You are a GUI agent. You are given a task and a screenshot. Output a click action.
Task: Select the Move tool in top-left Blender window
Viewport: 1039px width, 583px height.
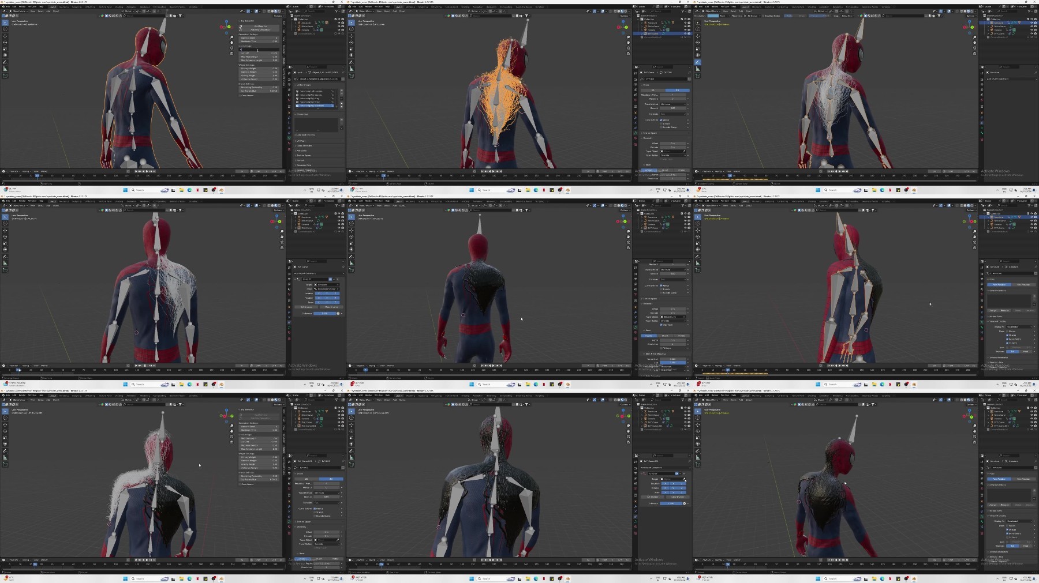(x=5, y=36)
